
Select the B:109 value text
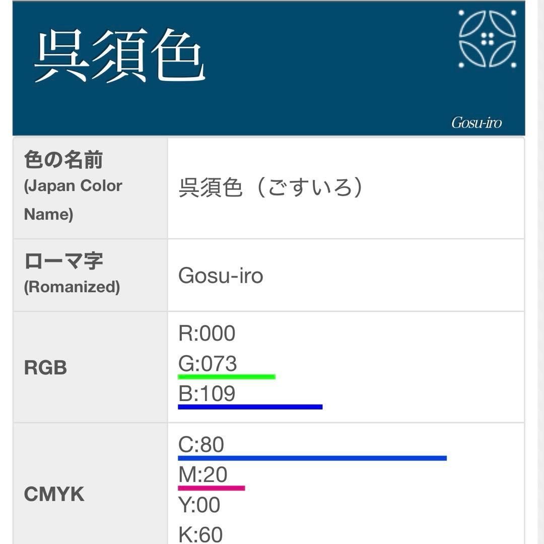(207, 393)
